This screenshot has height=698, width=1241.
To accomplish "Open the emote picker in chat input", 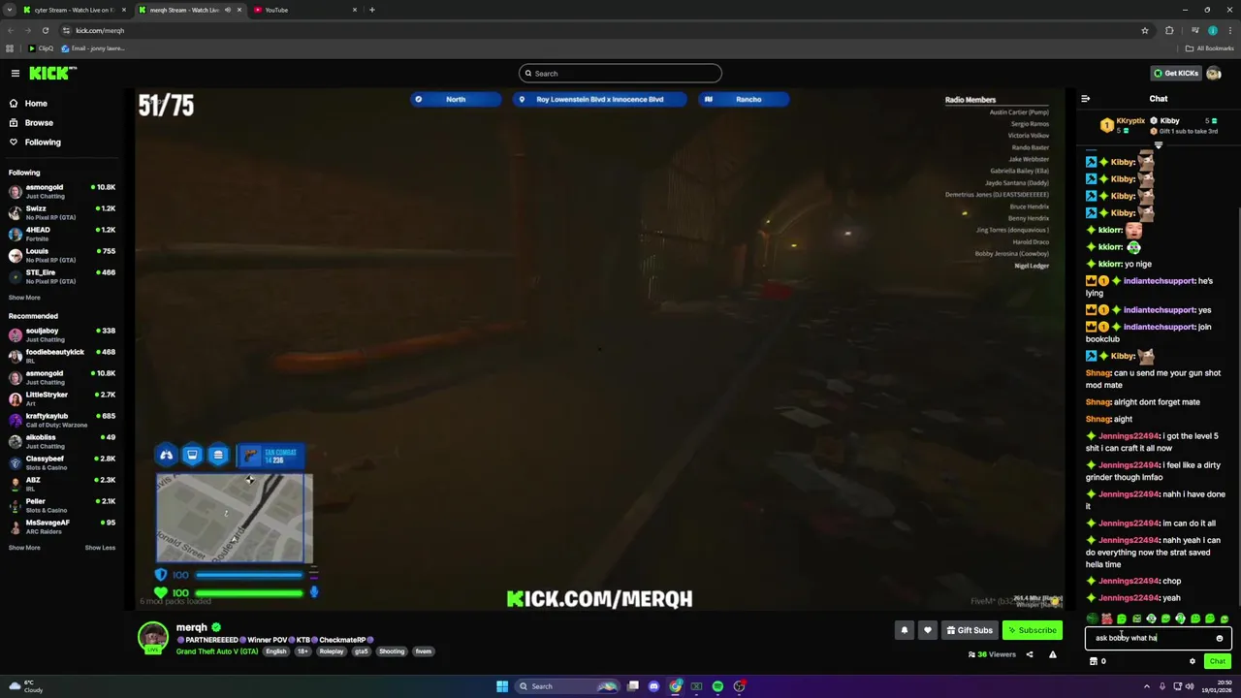I will tap(1219, 638).
